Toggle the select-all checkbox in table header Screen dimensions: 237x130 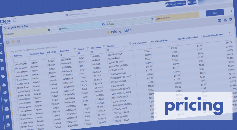click(11, 58)
